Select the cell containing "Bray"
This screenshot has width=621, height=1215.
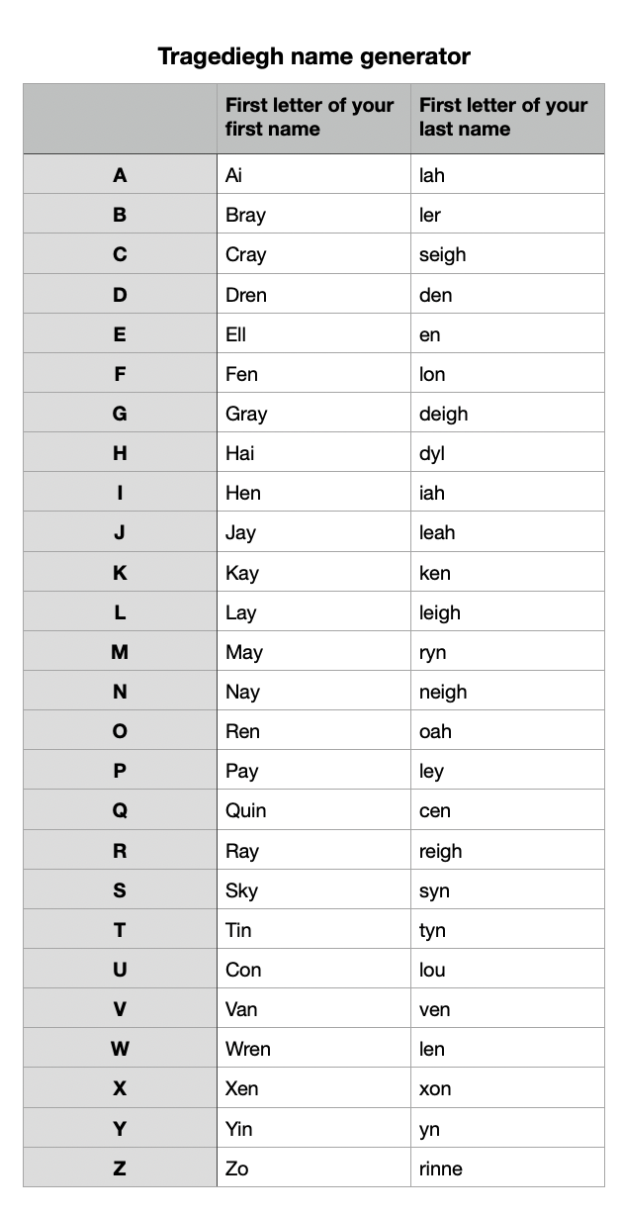coord(245,215)
